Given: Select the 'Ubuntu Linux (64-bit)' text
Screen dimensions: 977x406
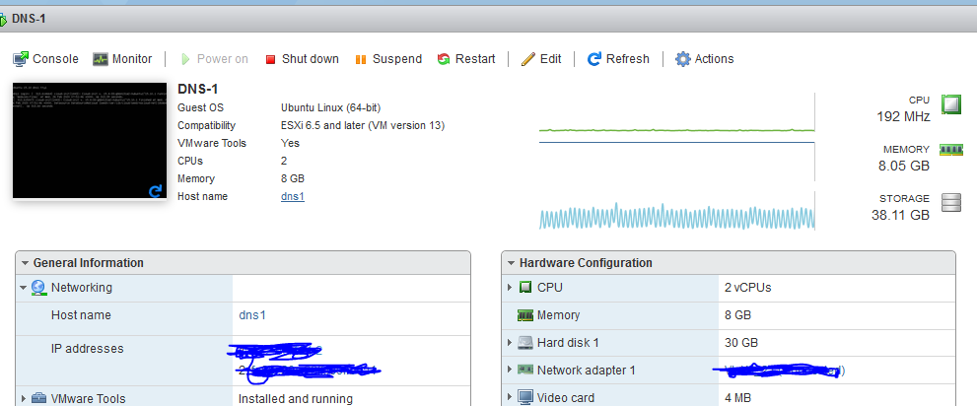Looking at the screenshot, I should [x=331, y=107].
